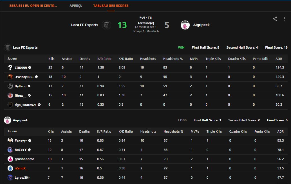Viewport: 291px width, 184px height.
Task: Open BoZeYY player name
Action: pyautogui.click(x=21, y=150)
